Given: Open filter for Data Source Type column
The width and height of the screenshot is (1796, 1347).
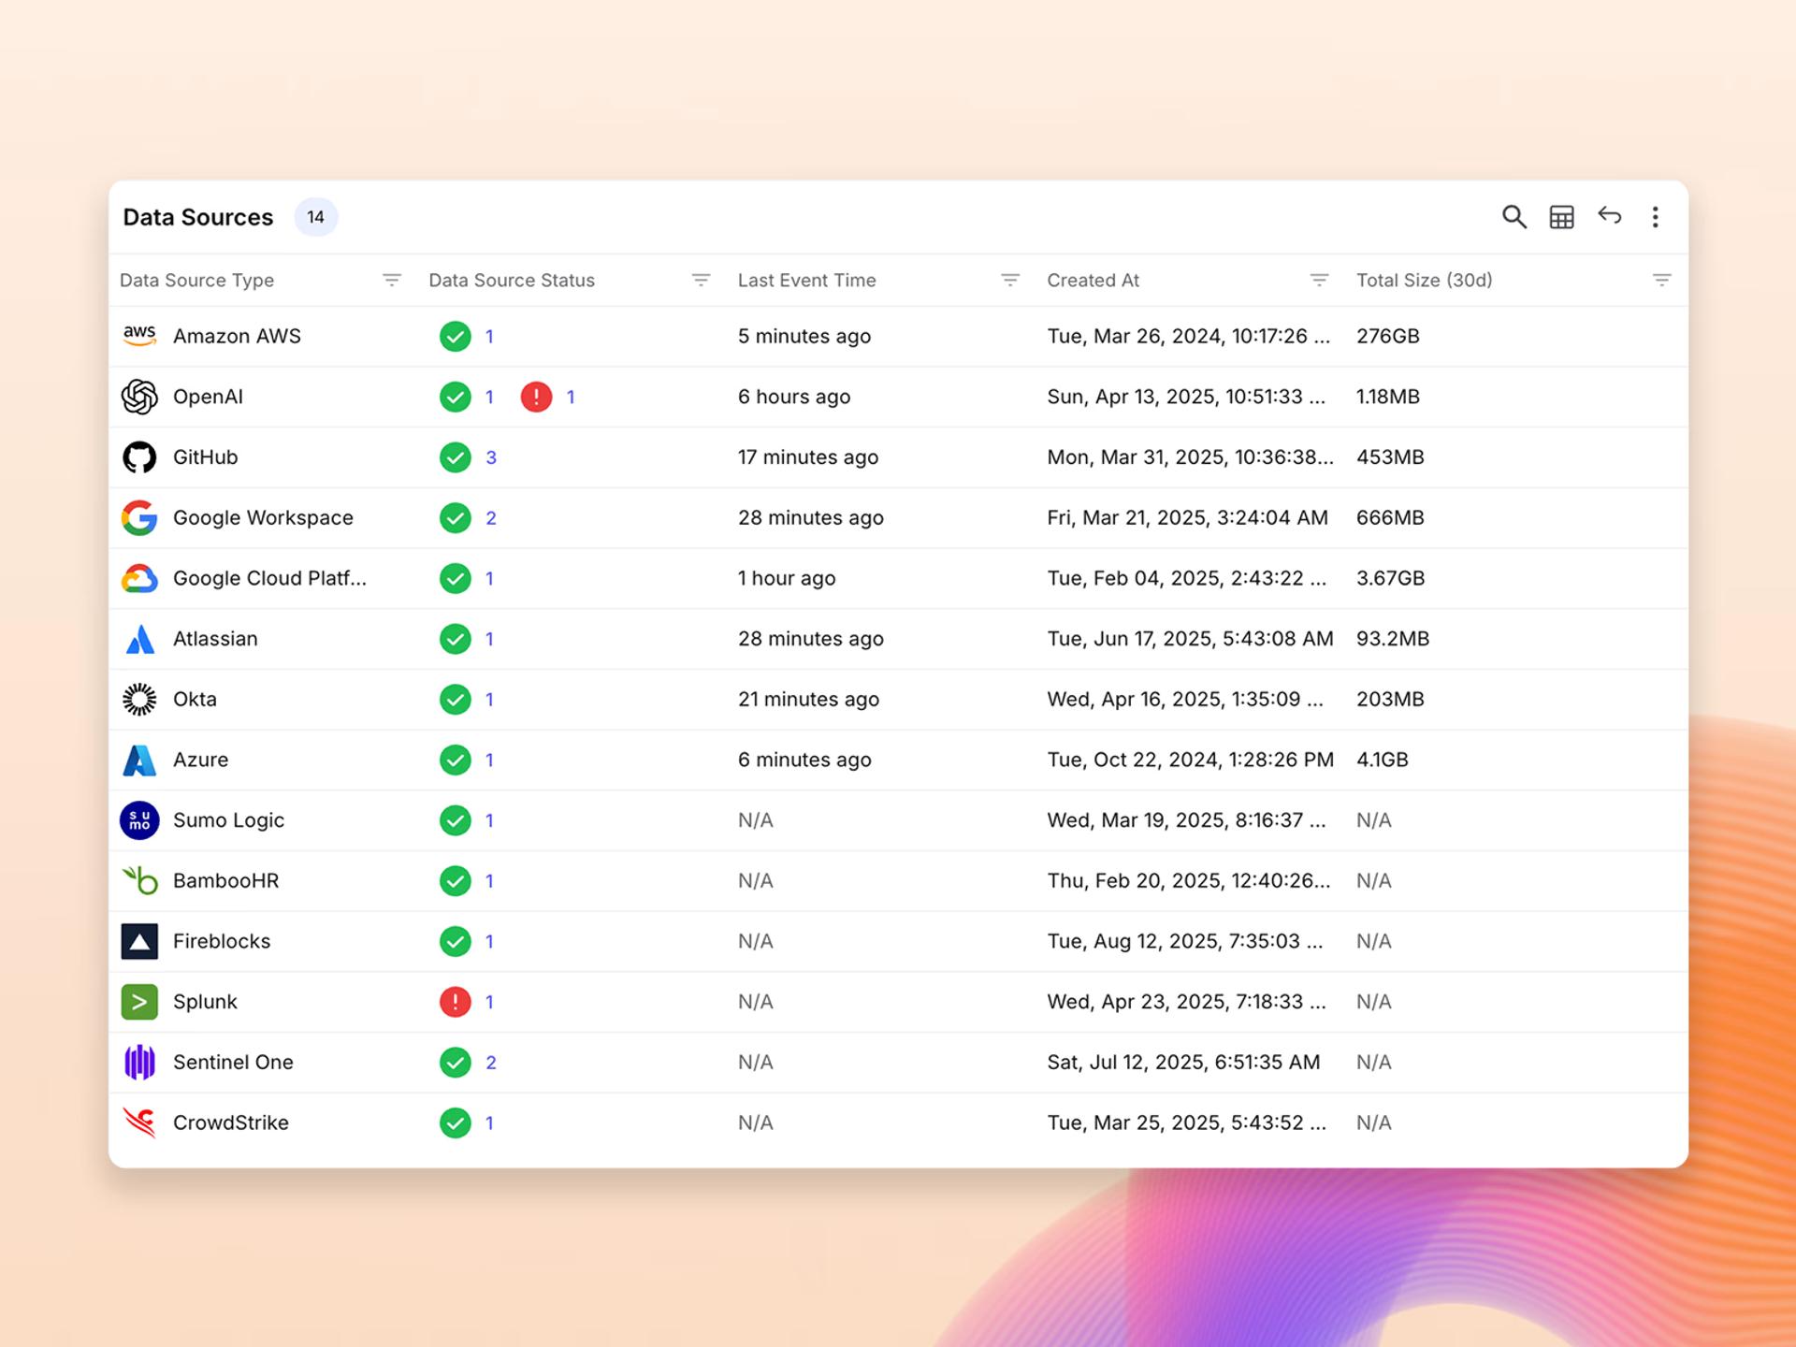Looking at the screenshot, I should [392, 280].
